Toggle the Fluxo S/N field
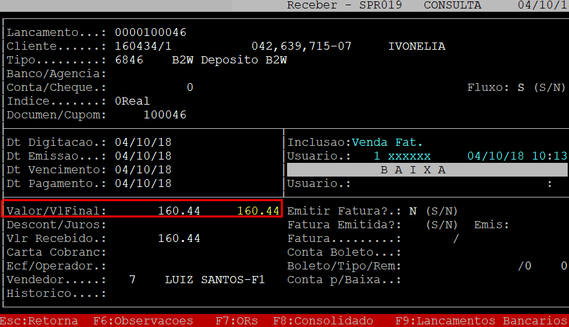569x327 pixels. point(521,87)
